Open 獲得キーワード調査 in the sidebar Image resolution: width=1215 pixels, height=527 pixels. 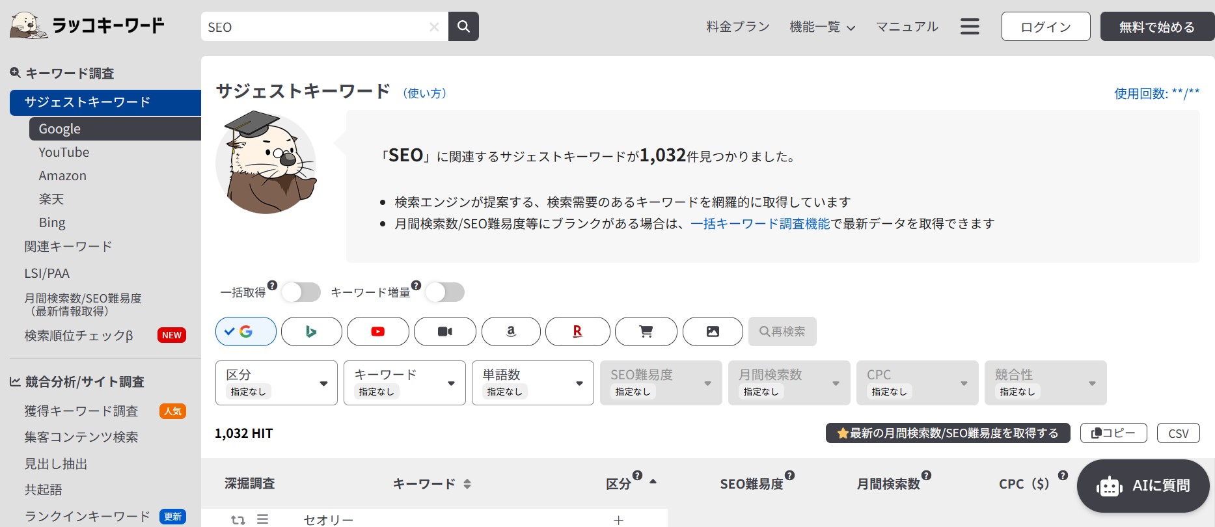coord(81,411)
